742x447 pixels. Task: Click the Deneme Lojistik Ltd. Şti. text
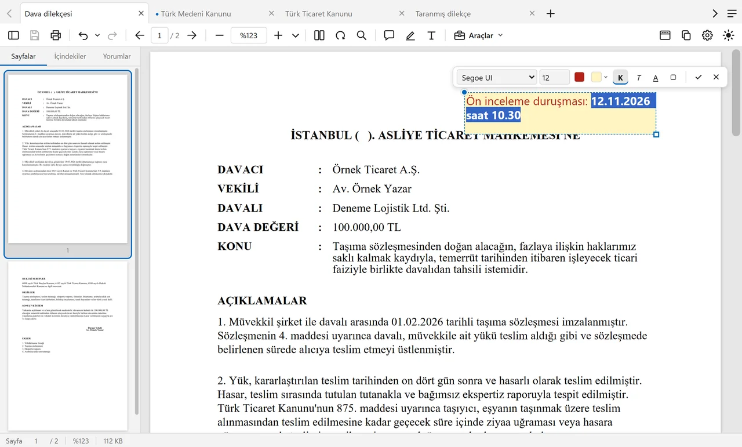click(391, 208)
